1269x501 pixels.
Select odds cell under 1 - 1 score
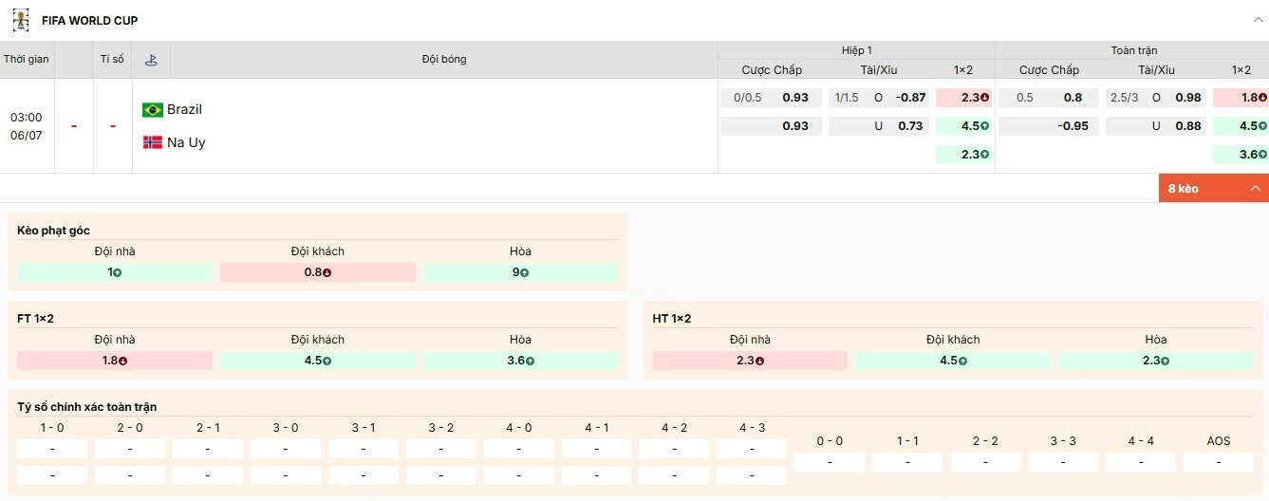(907, 462)
